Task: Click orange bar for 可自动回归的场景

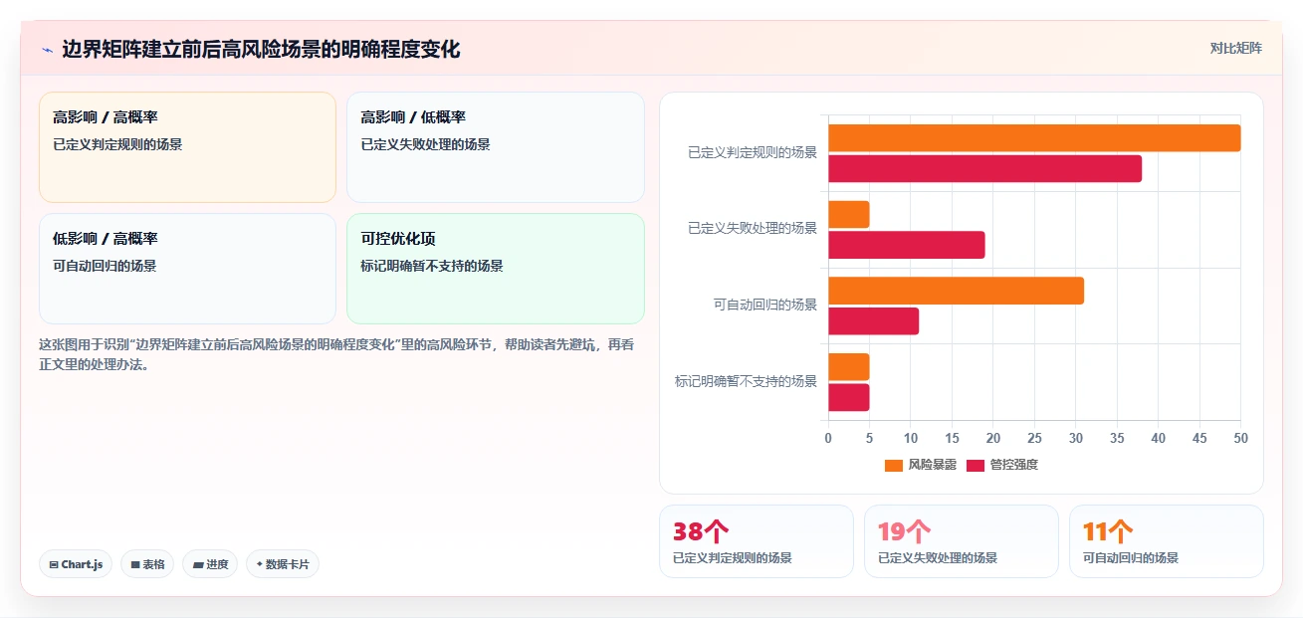Action: point(956,291)
